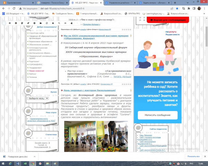This screenshot has height=166, width=208.
Task: Toggle the eye preview icon in the admin bar
Action: point(65,23)
